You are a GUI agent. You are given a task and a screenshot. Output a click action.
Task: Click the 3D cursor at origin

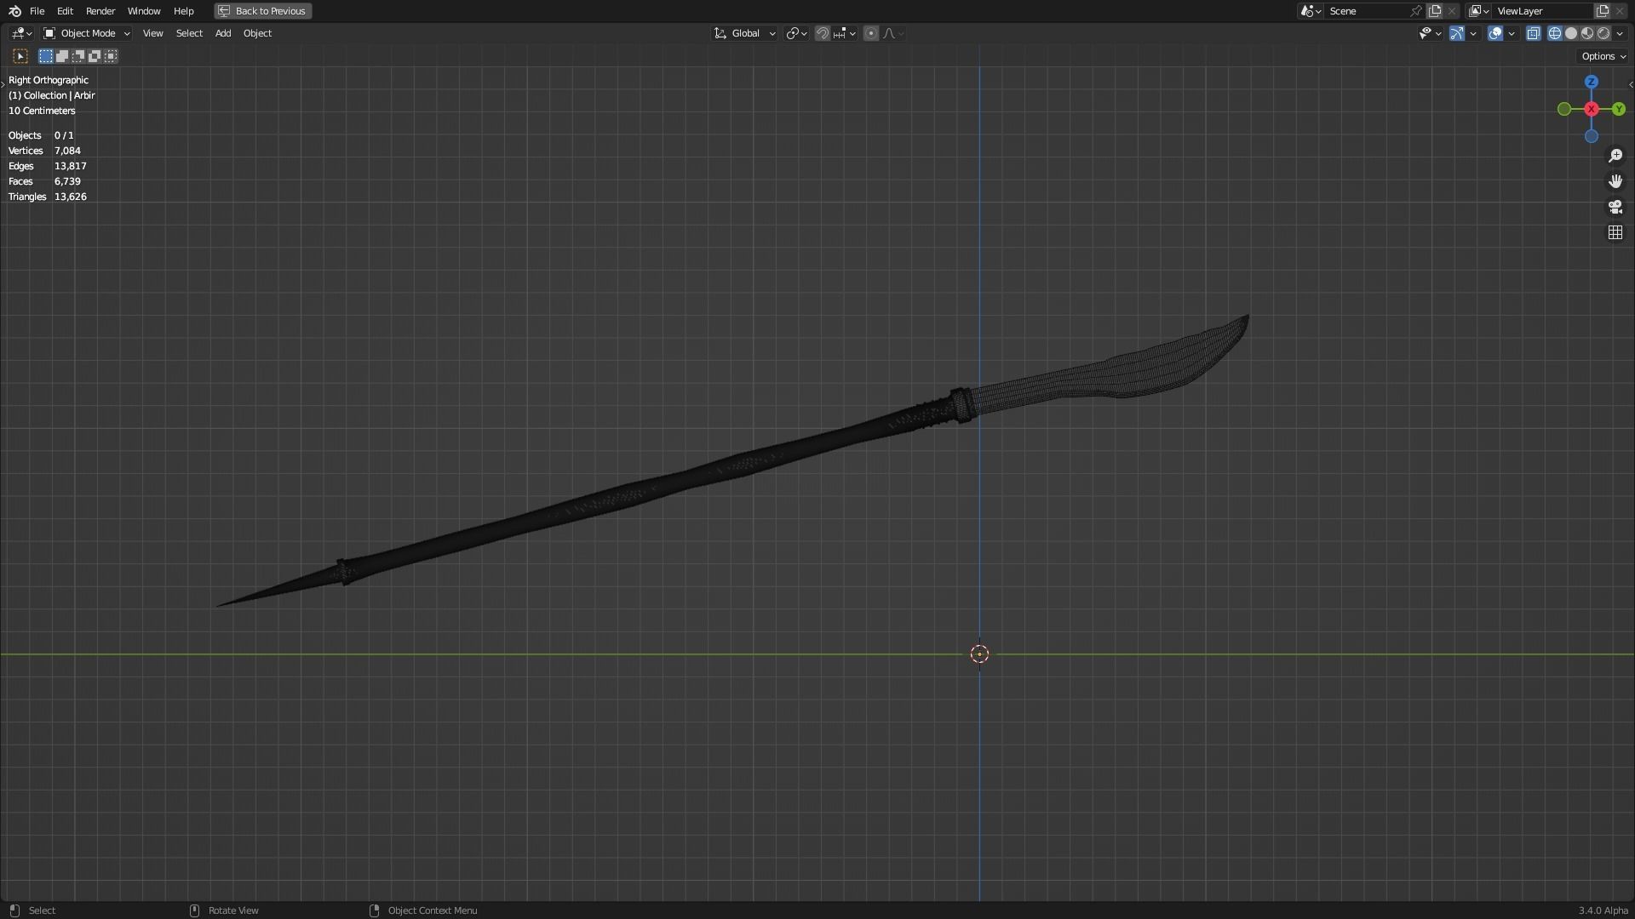[979, 654]
